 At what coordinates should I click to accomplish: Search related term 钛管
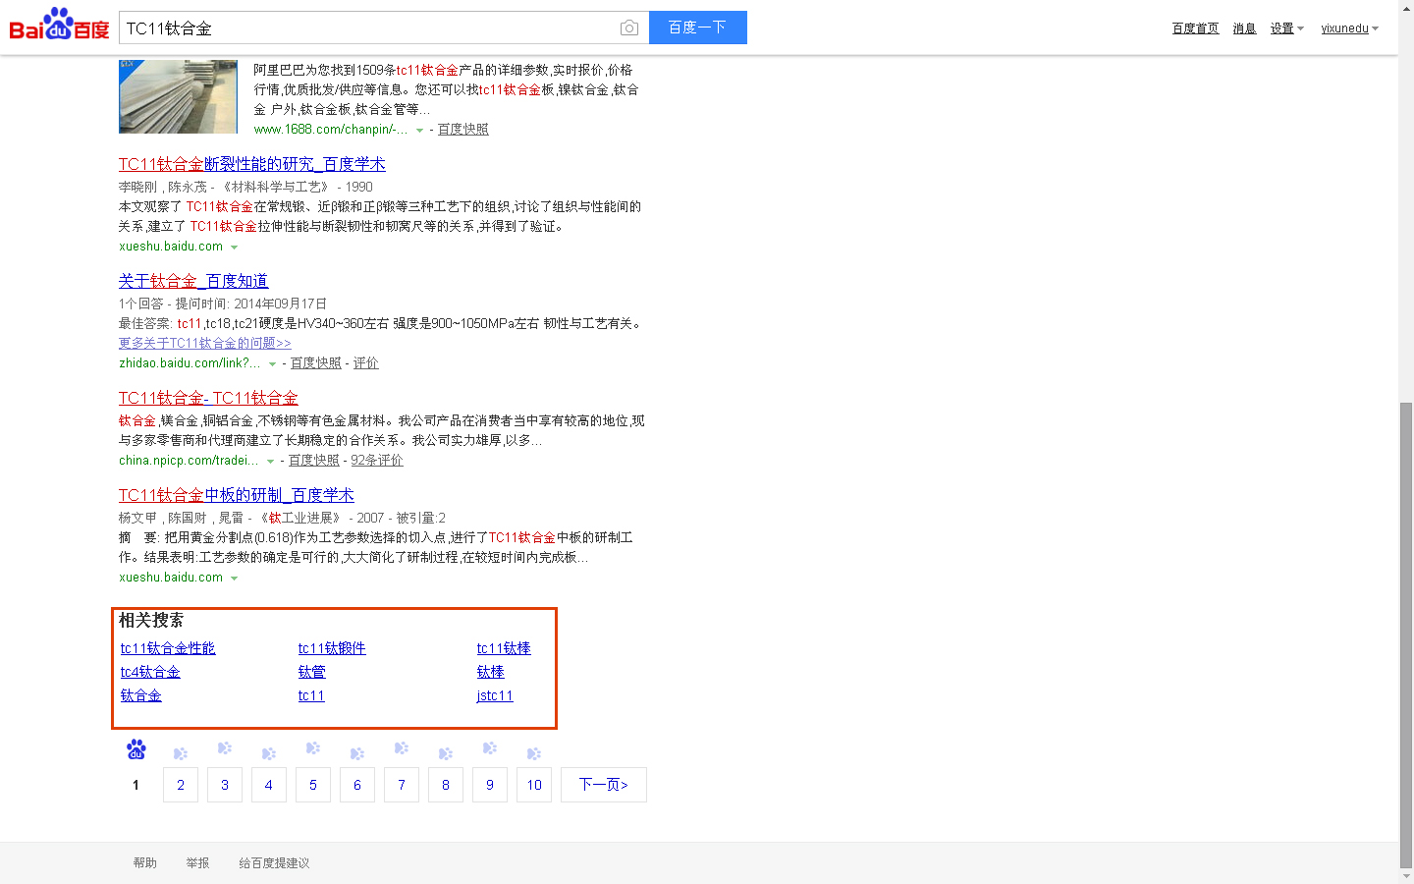(x=311, y=672)
